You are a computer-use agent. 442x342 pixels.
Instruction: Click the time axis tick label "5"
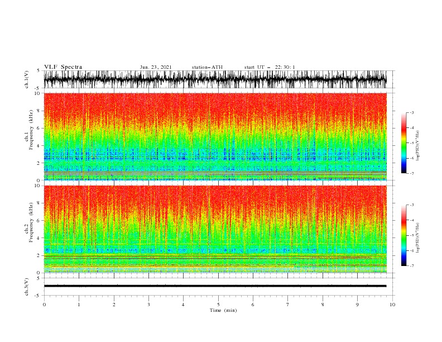click(x=218, y=305)
